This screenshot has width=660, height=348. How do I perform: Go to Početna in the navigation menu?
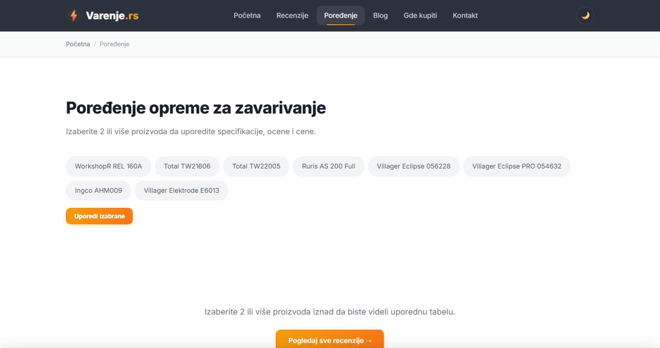pyautogui.click(x=247, y=16)
